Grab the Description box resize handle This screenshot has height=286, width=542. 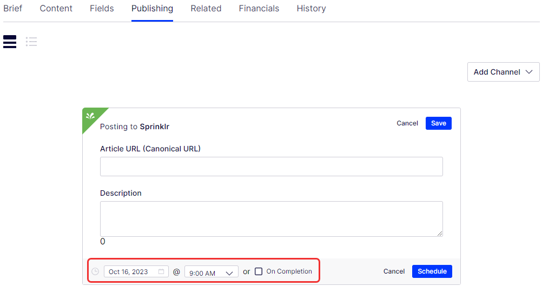(x=439, y=233)
